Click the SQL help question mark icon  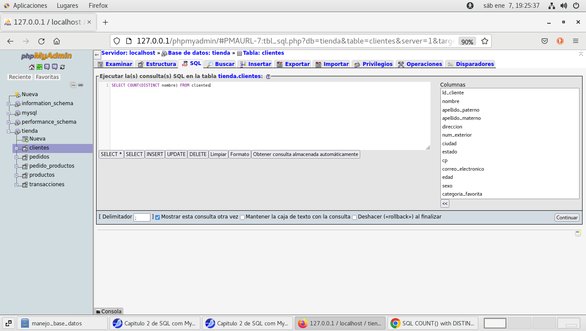click(268, 76)
